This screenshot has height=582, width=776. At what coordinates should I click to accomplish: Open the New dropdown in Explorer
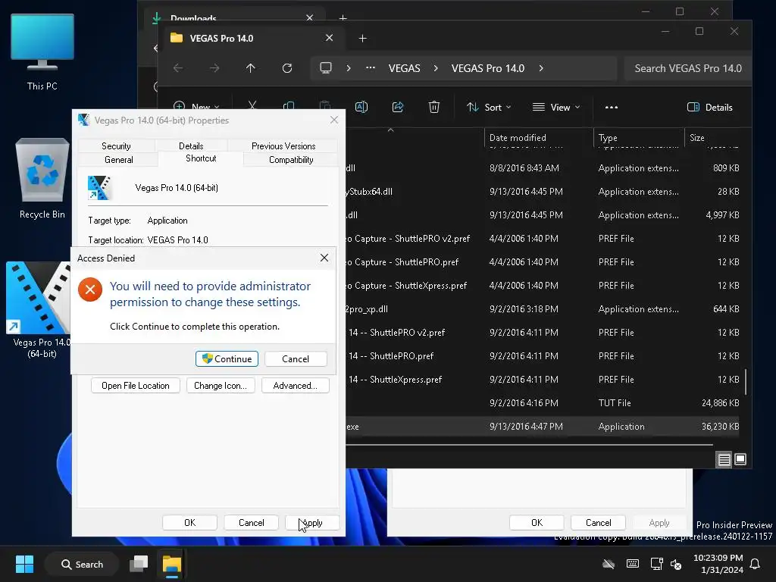pyautogui.click(x=196, y=107)
